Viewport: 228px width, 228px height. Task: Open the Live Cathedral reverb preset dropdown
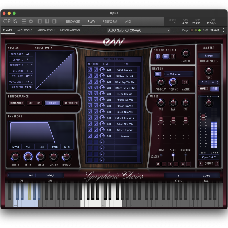coord(179,74)
